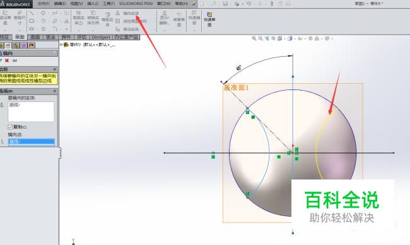Image resolution: width=410 pixels, height=245 pixels.
Task: Collapse the Options (选项) section
Action: [55, 91]
